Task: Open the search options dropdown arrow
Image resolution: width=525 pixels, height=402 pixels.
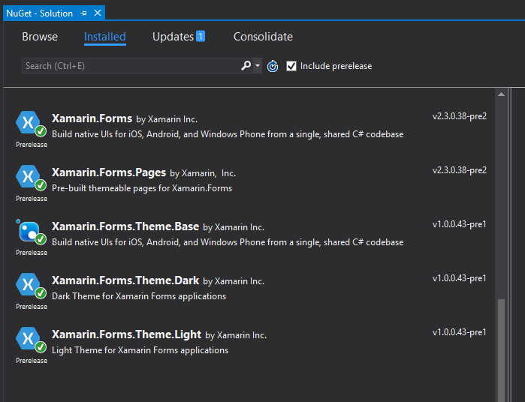Action: [x=258, y=65]
